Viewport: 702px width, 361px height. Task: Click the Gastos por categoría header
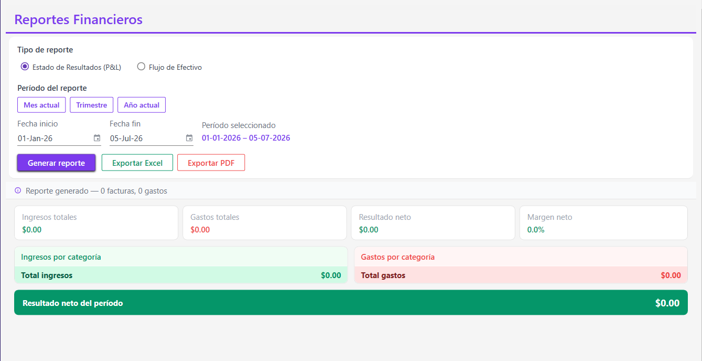[x=521, y=257]
